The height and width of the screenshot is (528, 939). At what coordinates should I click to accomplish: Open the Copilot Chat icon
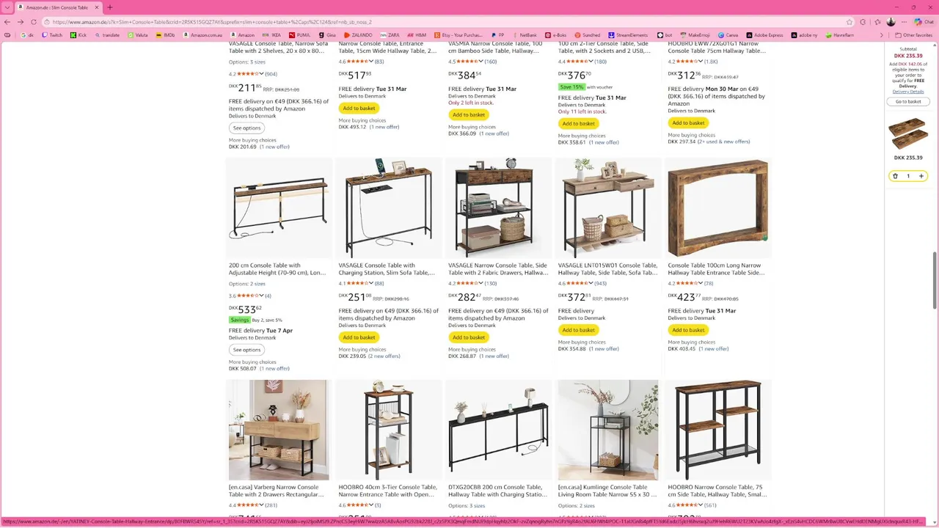(x=918, y=22)
